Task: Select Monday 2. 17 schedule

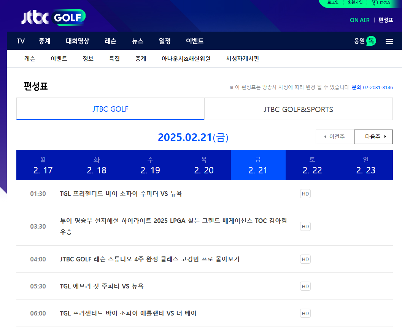Action: coord(43,165)
